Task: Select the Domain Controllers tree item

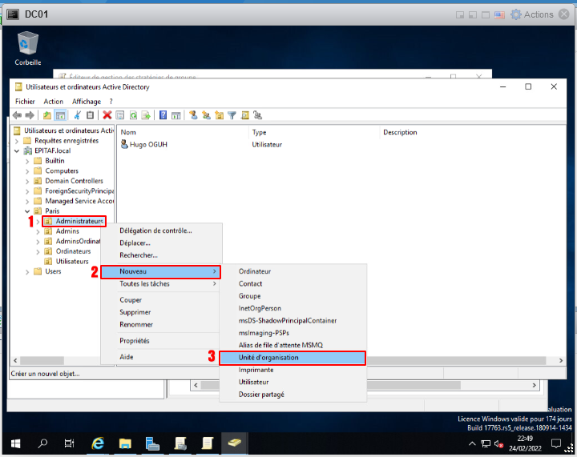Action: tap(74, 181)
